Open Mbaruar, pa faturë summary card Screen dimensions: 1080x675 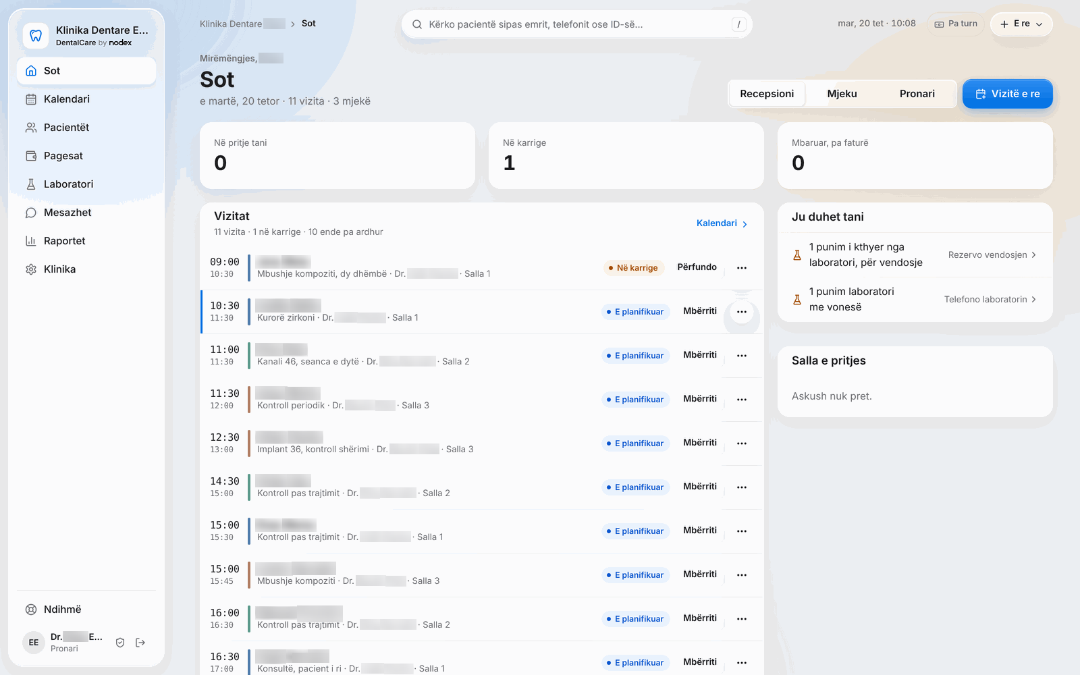point(915,155)
